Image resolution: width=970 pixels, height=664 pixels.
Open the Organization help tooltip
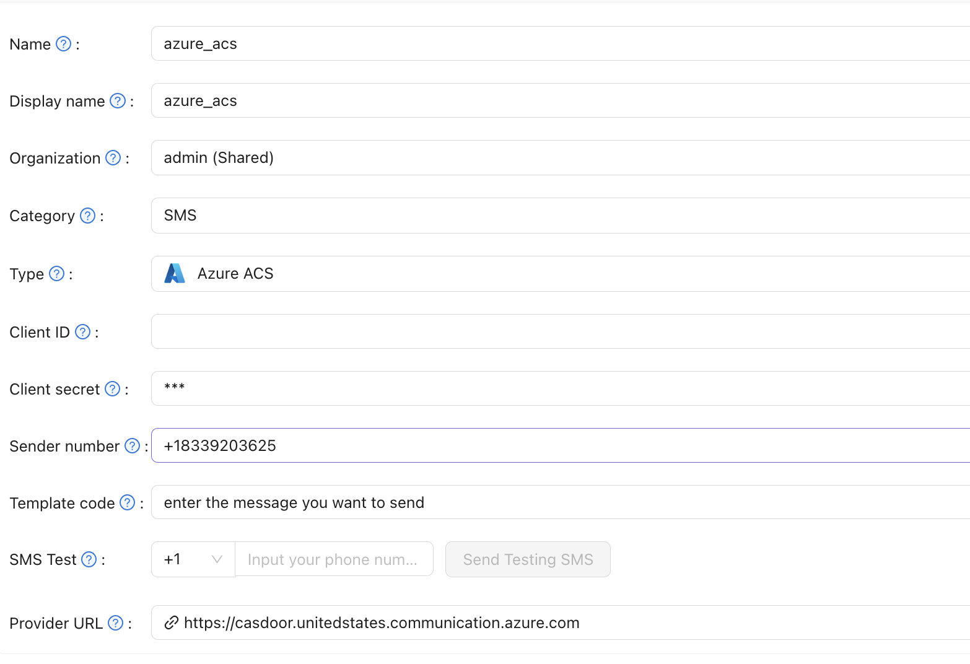[112, 158]
